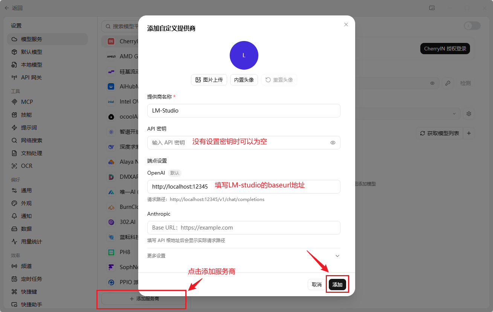Toggle key visibility in the background settings field
Screen dimensions: 493x312
(432, 83)
